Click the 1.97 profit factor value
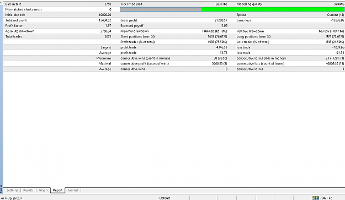Screen dimensions: 345x200 (x=108, y=26)
